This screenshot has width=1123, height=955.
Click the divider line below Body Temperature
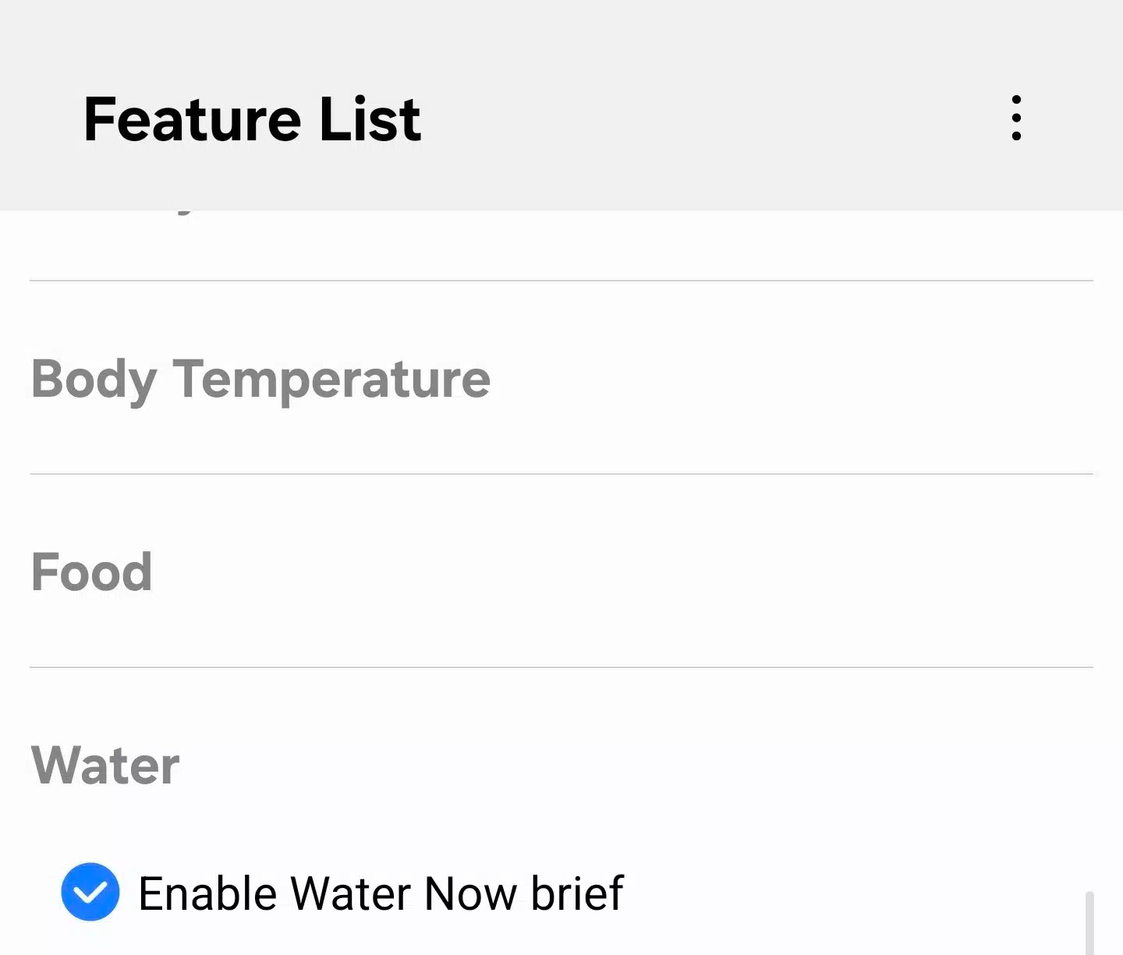tap(561, 474)
